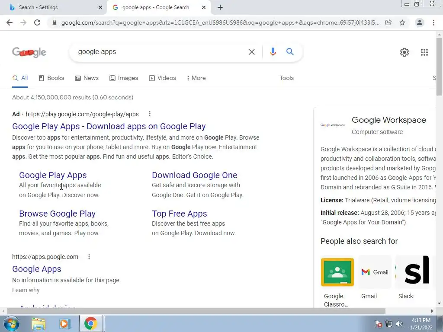Click the share page icon in address bar
443x332 pixels.
[388, 22]
